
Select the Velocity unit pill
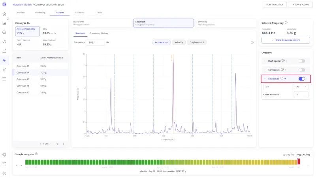tap(179, 42)
